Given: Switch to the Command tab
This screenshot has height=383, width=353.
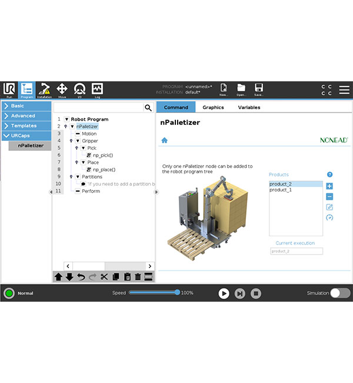Looking at the screenshot, I should (x=176, y=107).
